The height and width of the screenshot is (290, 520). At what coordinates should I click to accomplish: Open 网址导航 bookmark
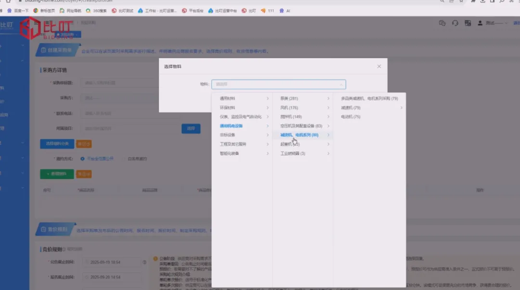pyautogui.click(x=70, y=11)
